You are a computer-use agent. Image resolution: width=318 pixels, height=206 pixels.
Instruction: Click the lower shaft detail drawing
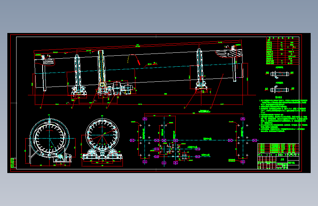click(x=279, y=89)
